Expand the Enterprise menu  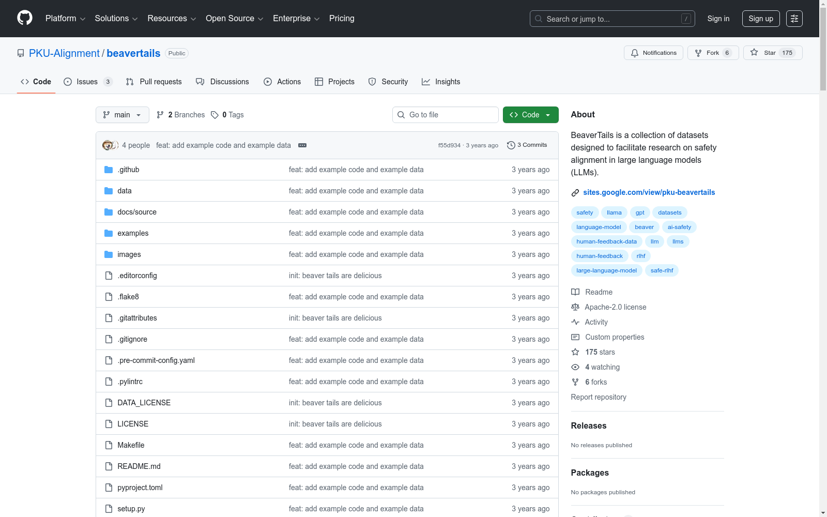(x=296, y=19)
